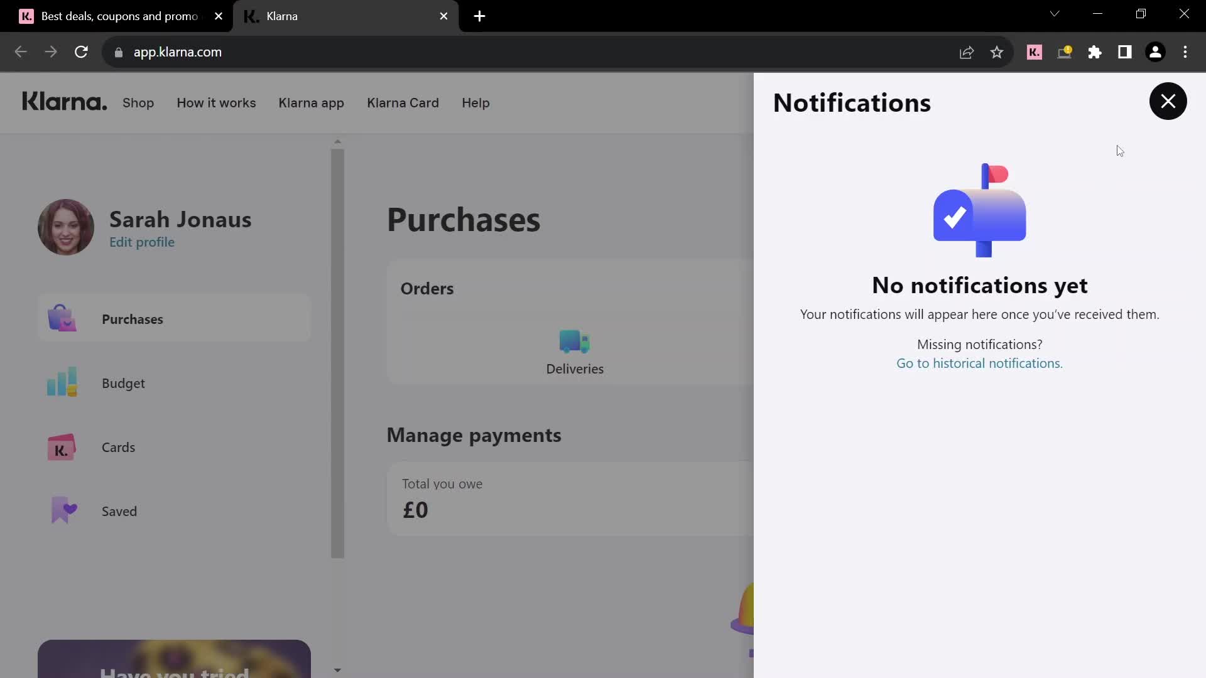Open Klarna Card page
This screenshot has height=678, width=1206.
403,103
